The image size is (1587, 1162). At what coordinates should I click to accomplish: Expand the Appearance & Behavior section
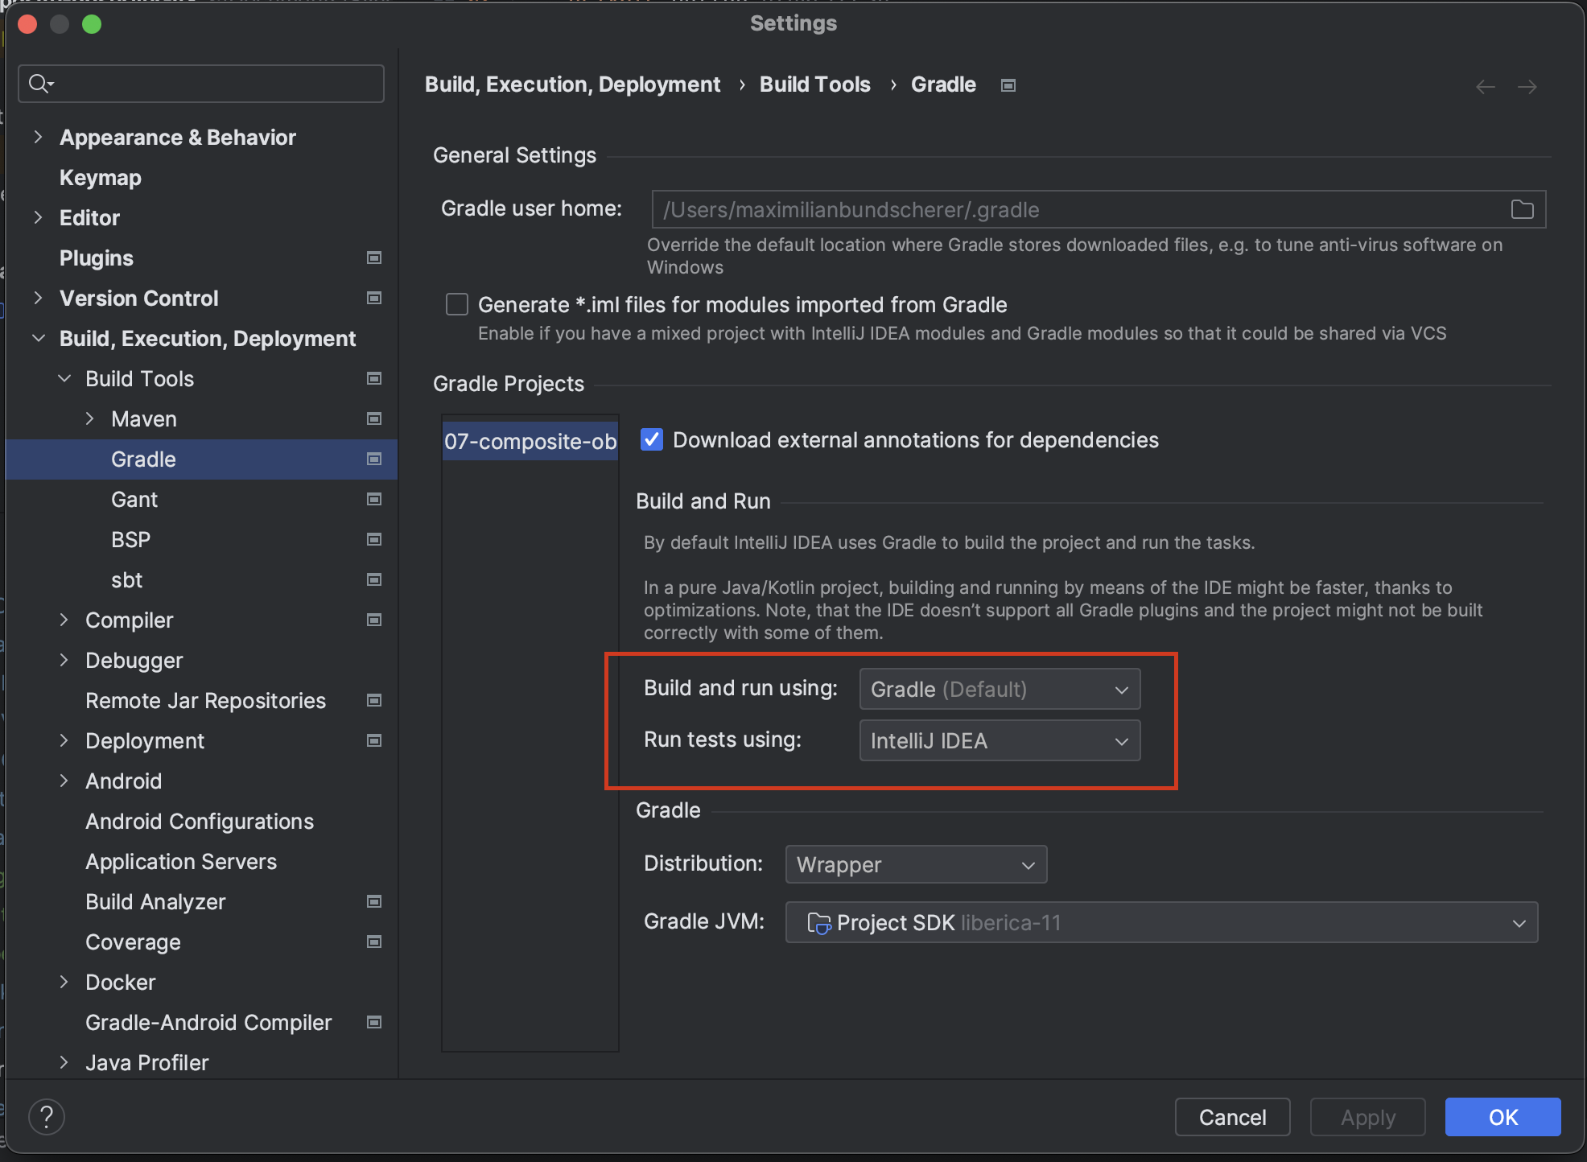click(38, 137)
